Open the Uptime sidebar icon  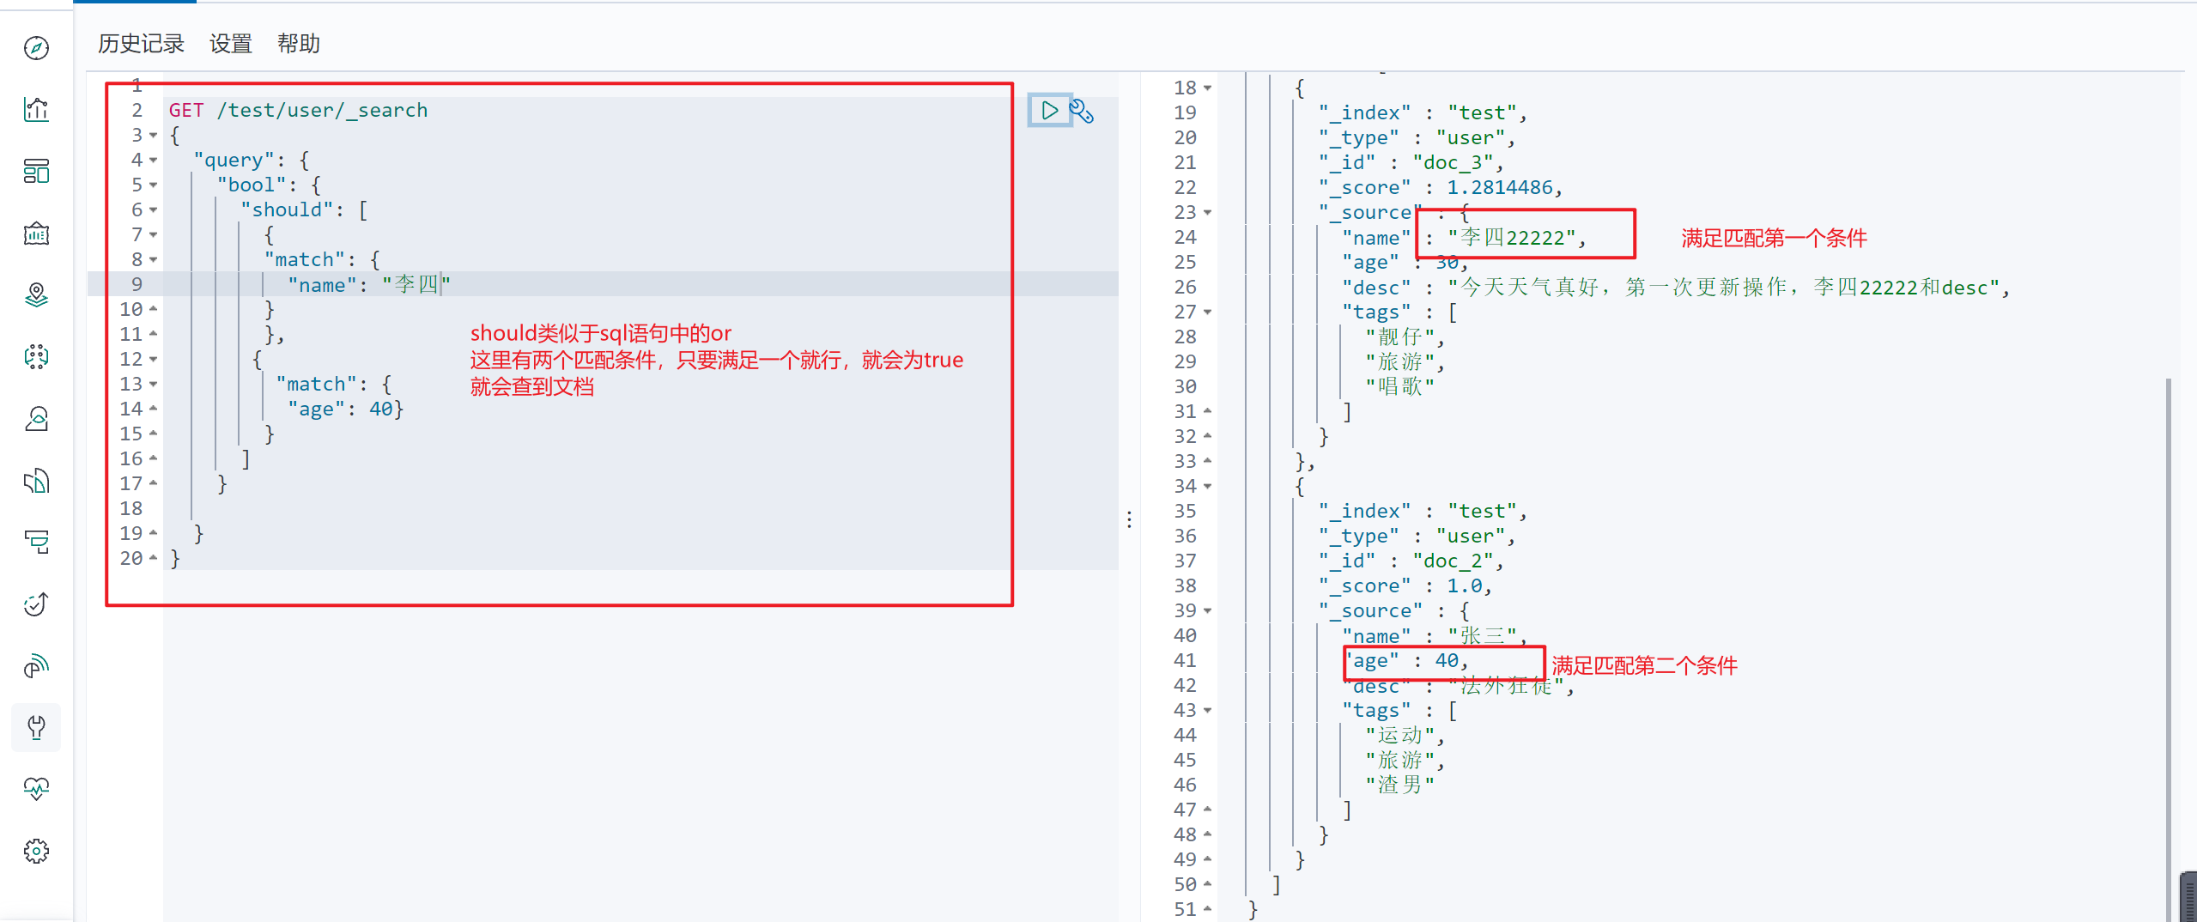tap(36, 604)
